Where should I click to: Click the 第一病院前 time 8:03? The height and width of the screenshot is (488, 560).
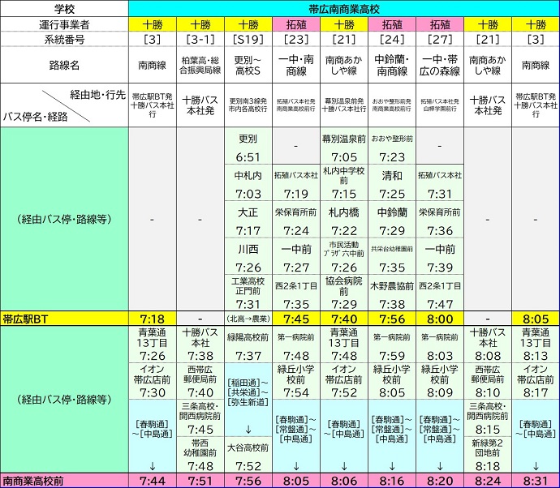[x=440, y=356]
